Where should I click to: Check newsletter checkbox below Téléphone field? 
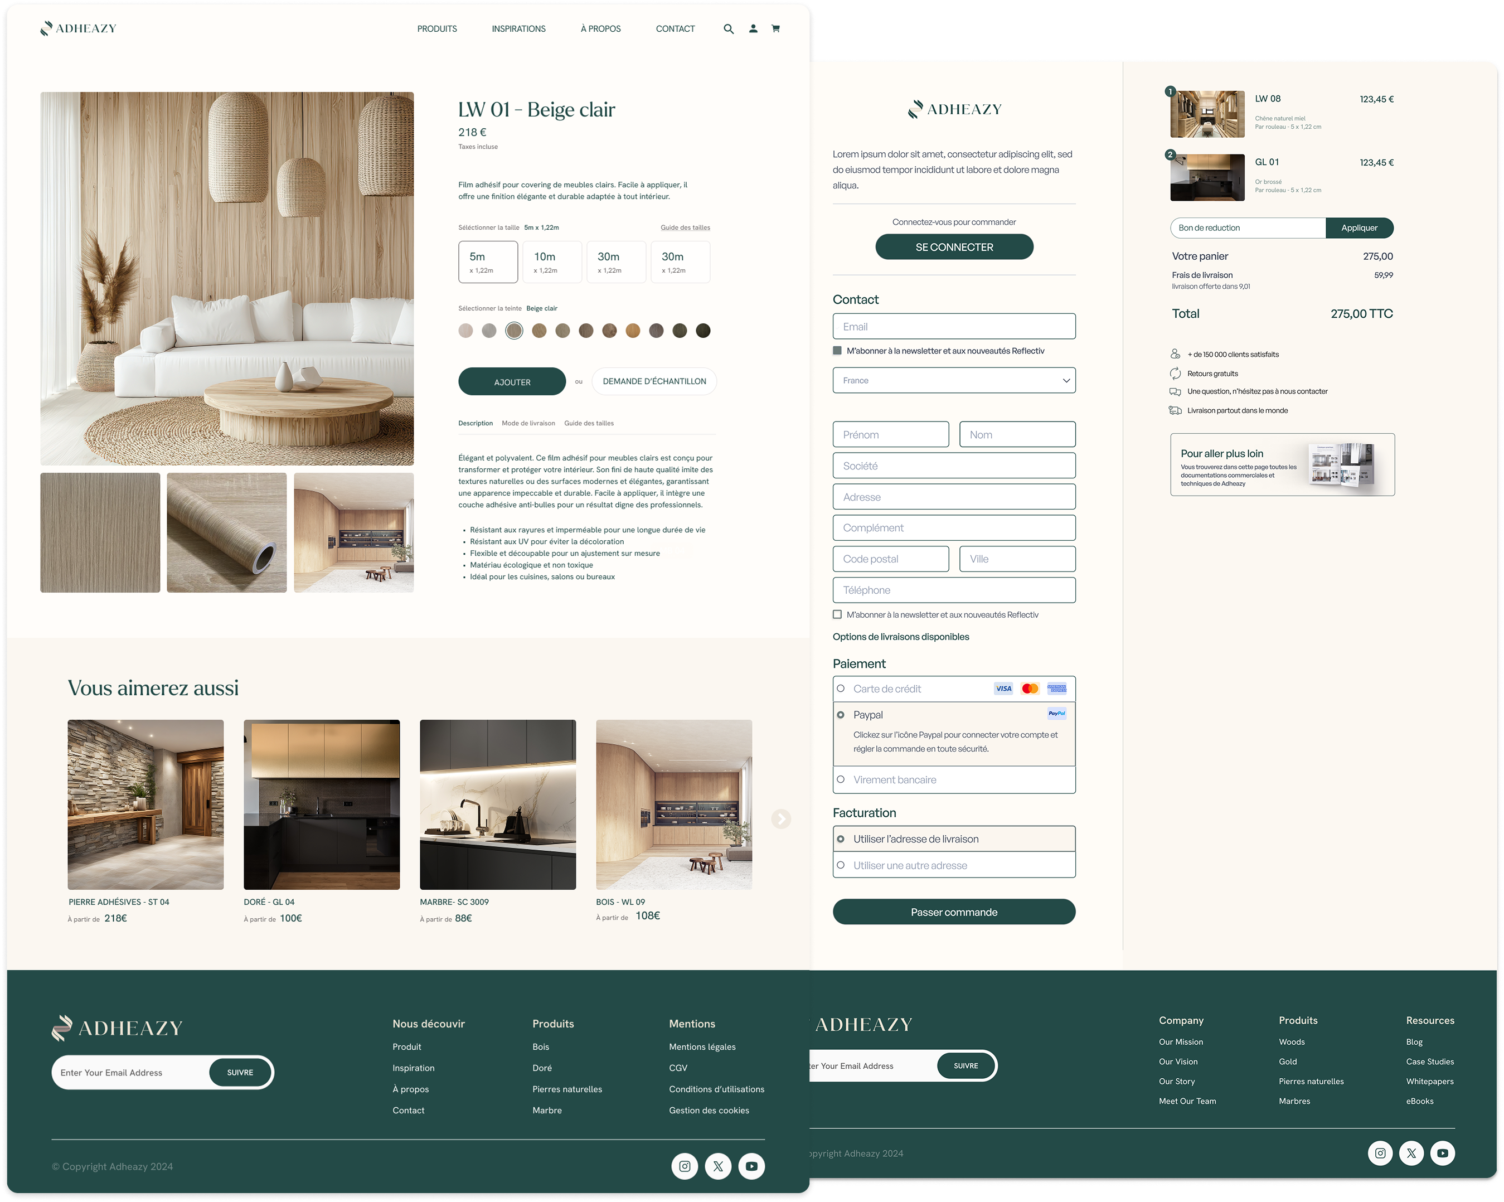pyautogui.click(x=837, y=614)
